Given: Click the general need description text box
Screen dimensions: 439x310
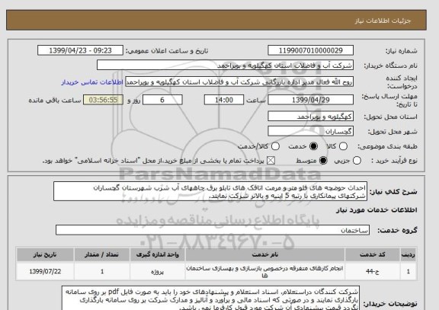Looking at the screenshot, I should click(210, 191).
